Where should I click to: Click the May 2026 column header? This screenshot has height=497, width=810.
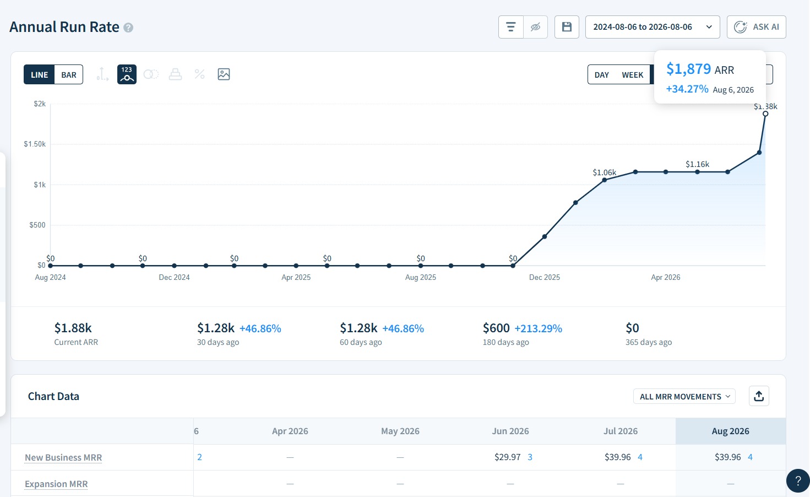coord(400,431)
